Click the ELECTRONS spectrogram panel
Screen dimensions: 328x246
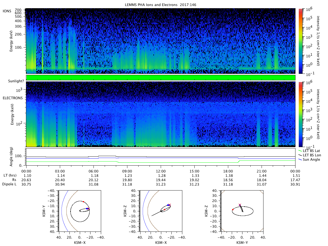[161, 114]
